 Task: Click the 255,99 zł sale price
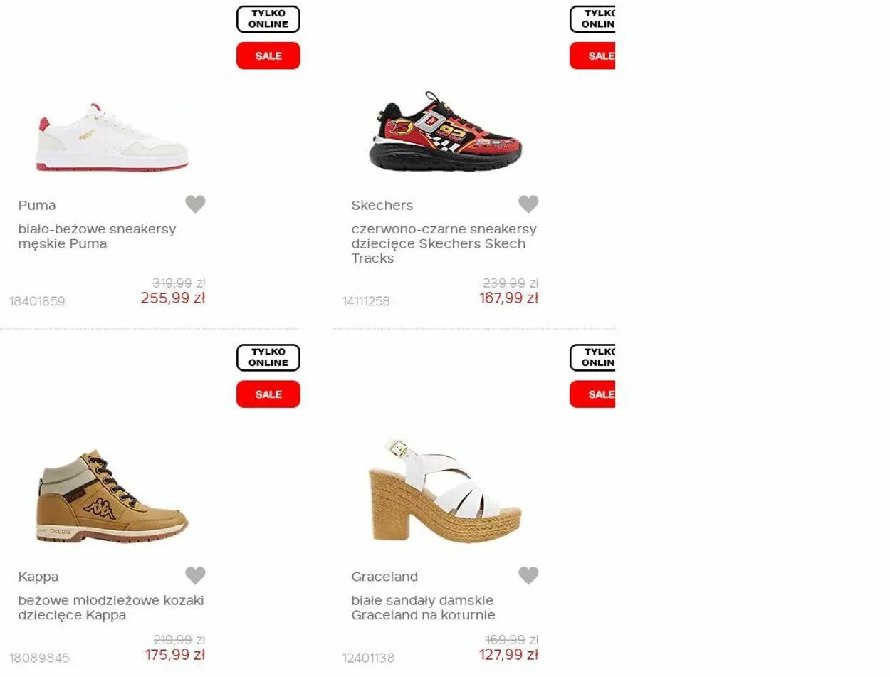click(x=173, y=298)
